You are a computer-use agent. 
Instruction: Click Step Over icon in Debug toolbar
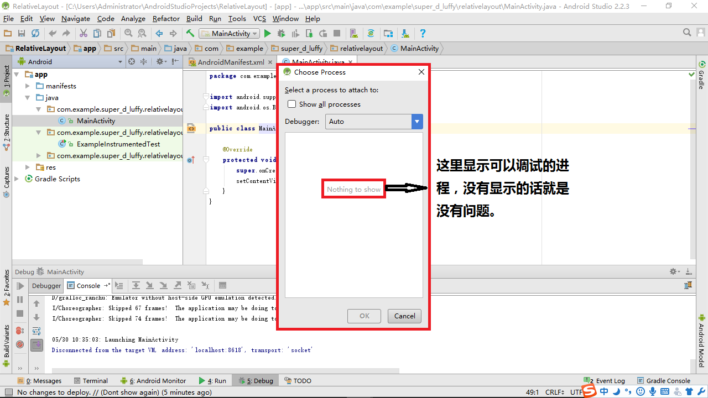pos(136,286)
